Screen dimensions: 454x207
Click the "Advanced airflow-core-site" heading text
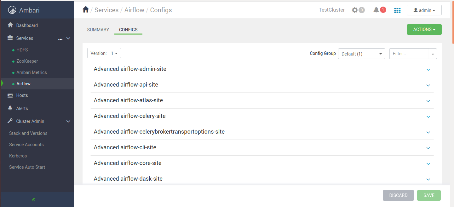(128, 163)
